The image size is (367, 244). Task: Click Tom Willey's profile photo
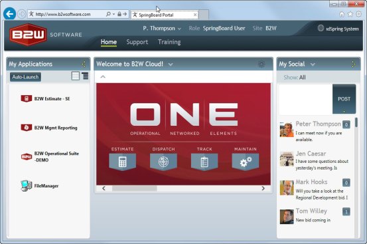click(287, 217)
